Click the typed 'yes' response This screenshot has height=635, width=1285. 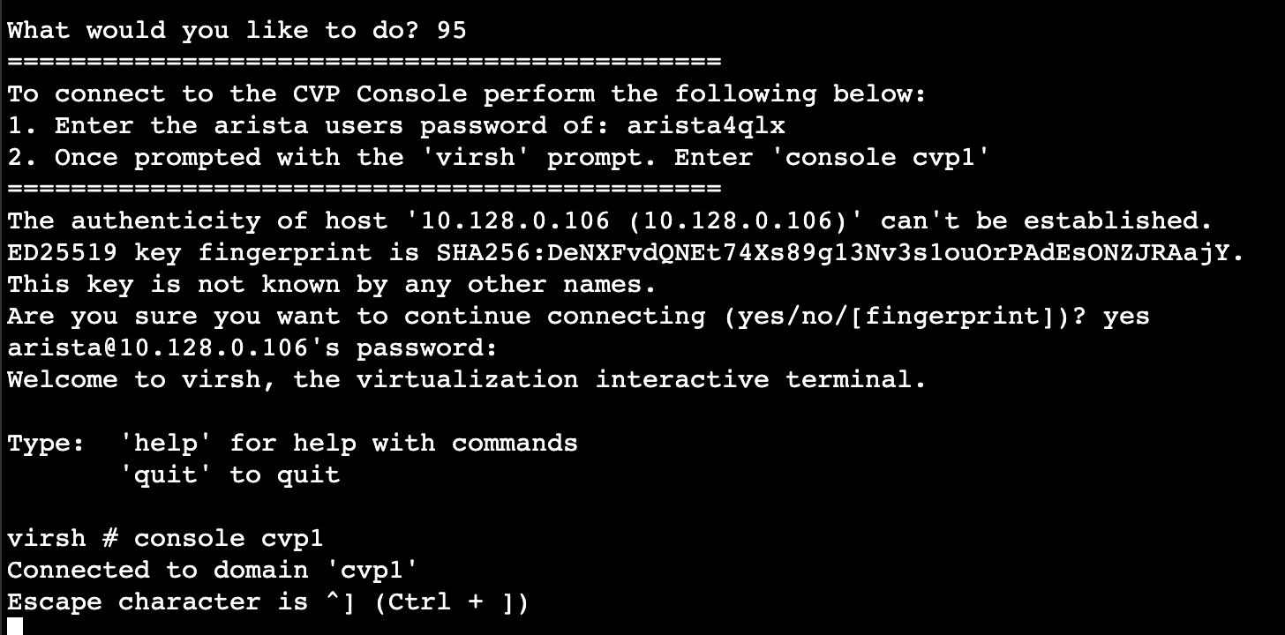pyautogui.click(x=1125, y=317)
